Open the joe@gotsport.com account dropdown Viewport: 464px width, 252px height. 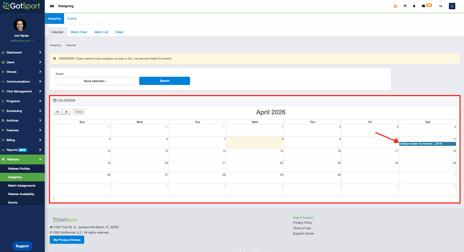point(21,41)
